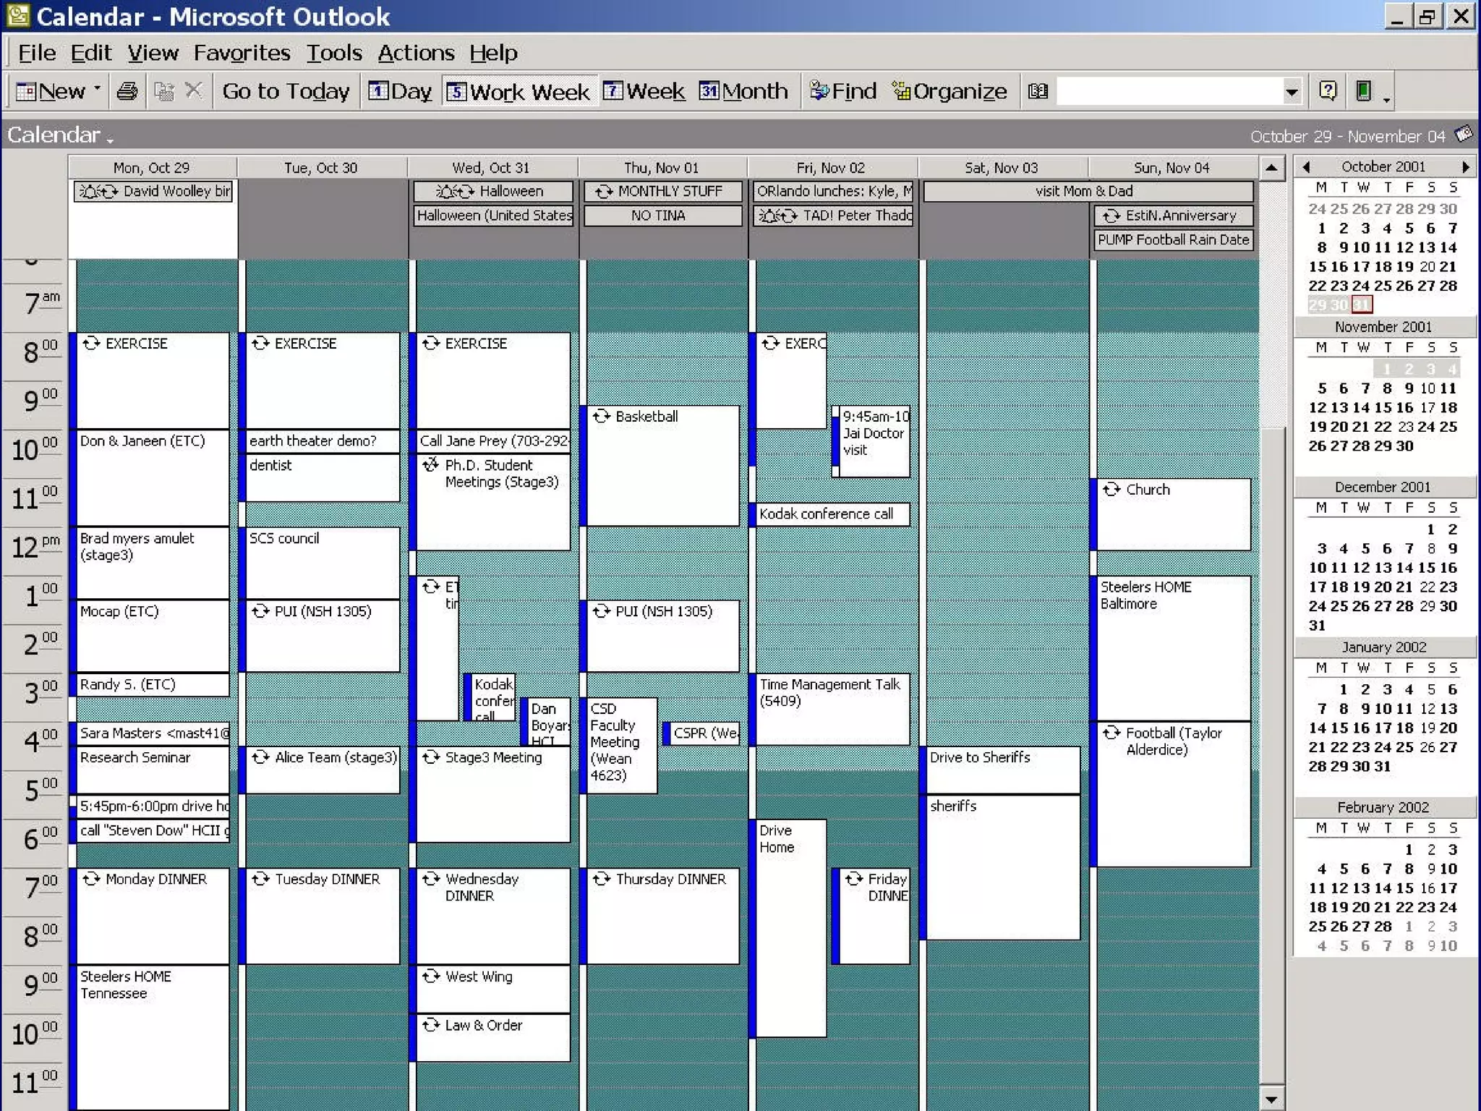
Task: Open the Favorites menu
Action: point(242,53)
